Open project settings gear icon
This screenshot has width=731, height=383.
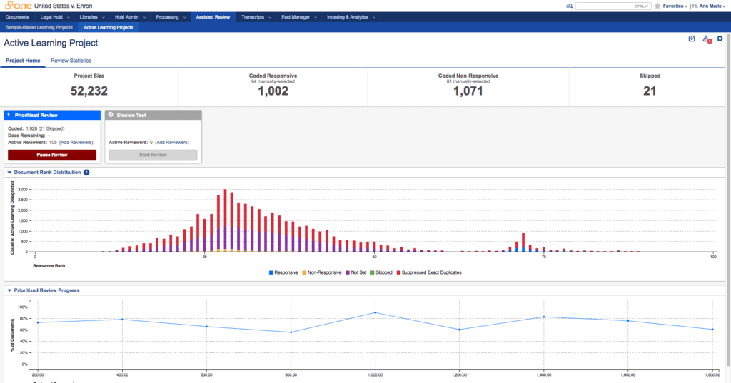tap(720, 39)
